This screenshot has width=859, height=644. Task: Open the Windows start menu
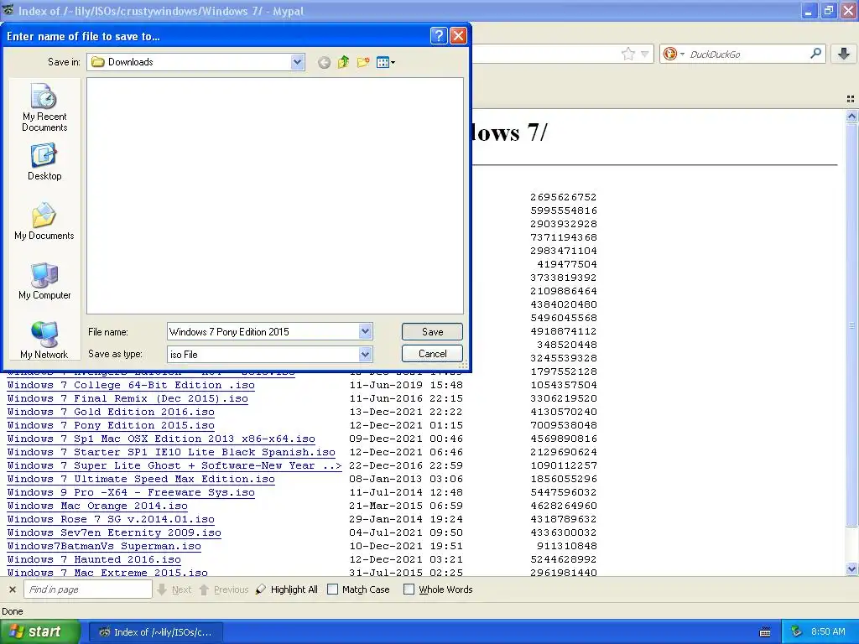(39, 631)
